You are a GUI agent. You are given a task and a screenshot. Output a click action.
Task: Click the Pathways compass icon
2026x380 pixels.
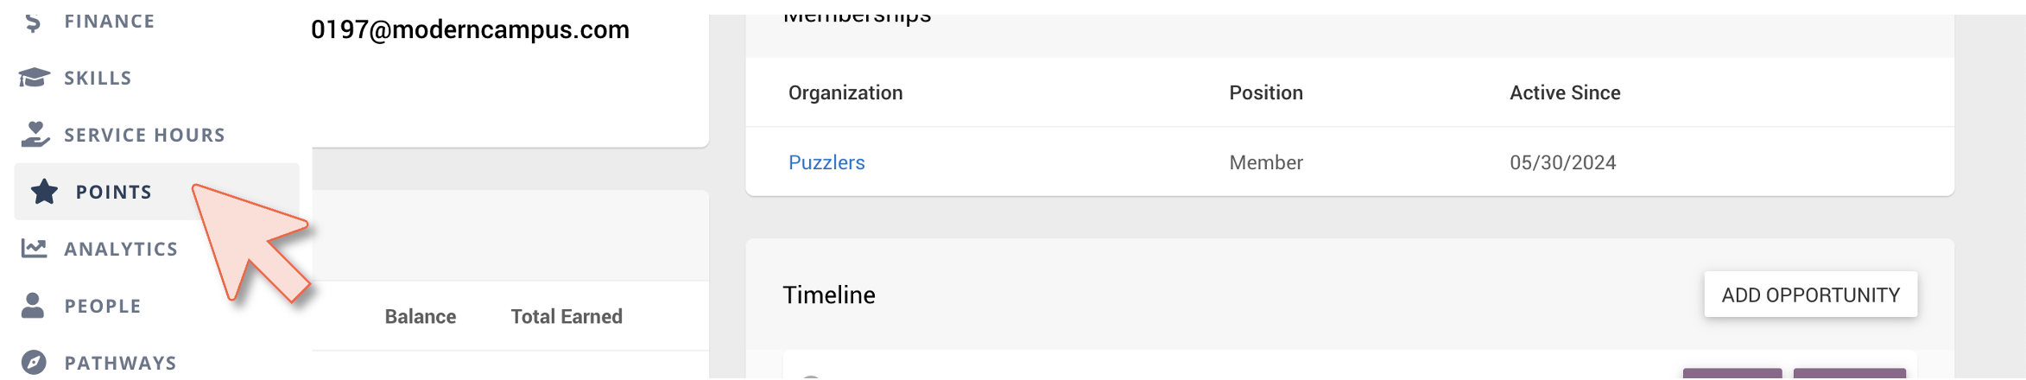34,363
